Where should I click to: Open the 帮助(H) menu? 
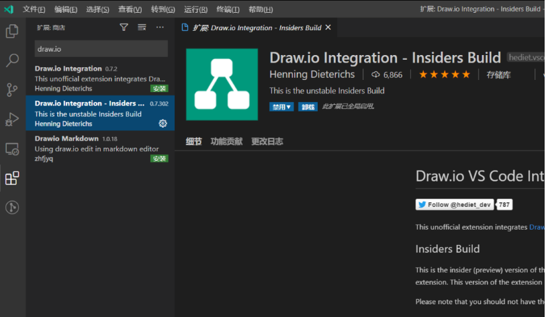261,9
